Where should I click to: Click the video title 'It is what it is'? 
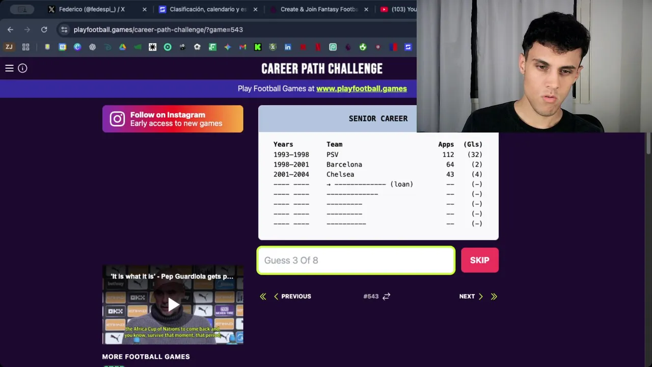[172, 276]
